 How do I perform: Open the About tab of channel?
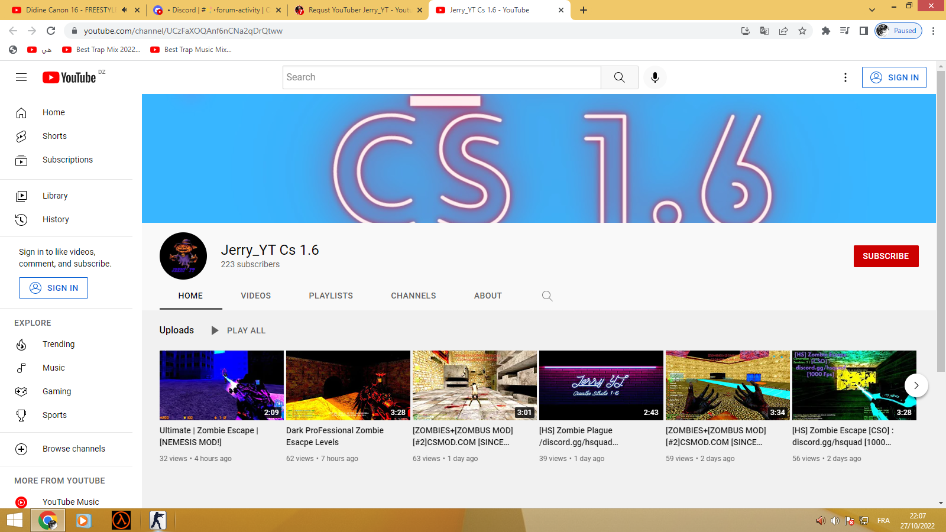click(x=488, y=296)
